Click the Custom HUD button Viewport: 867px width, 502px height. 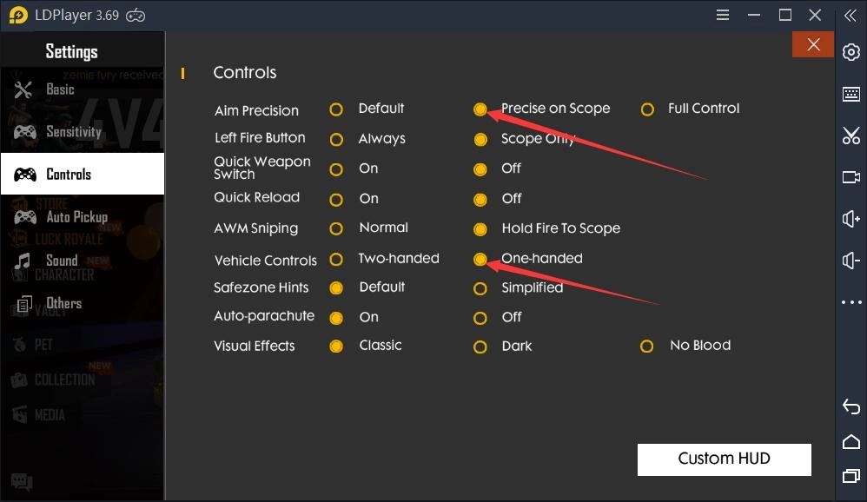tap(724, 459)
